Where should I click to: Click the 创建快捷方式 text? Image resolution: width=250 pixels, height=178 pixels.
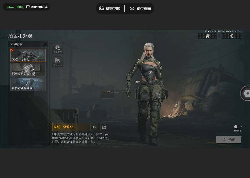click(x=39, y=7)
